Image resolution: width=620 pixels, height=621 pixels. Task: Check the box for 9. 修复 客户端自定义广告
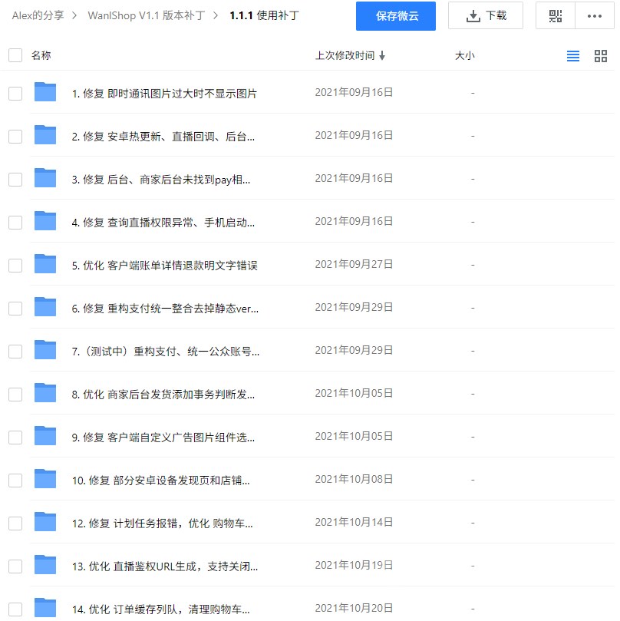15,438
